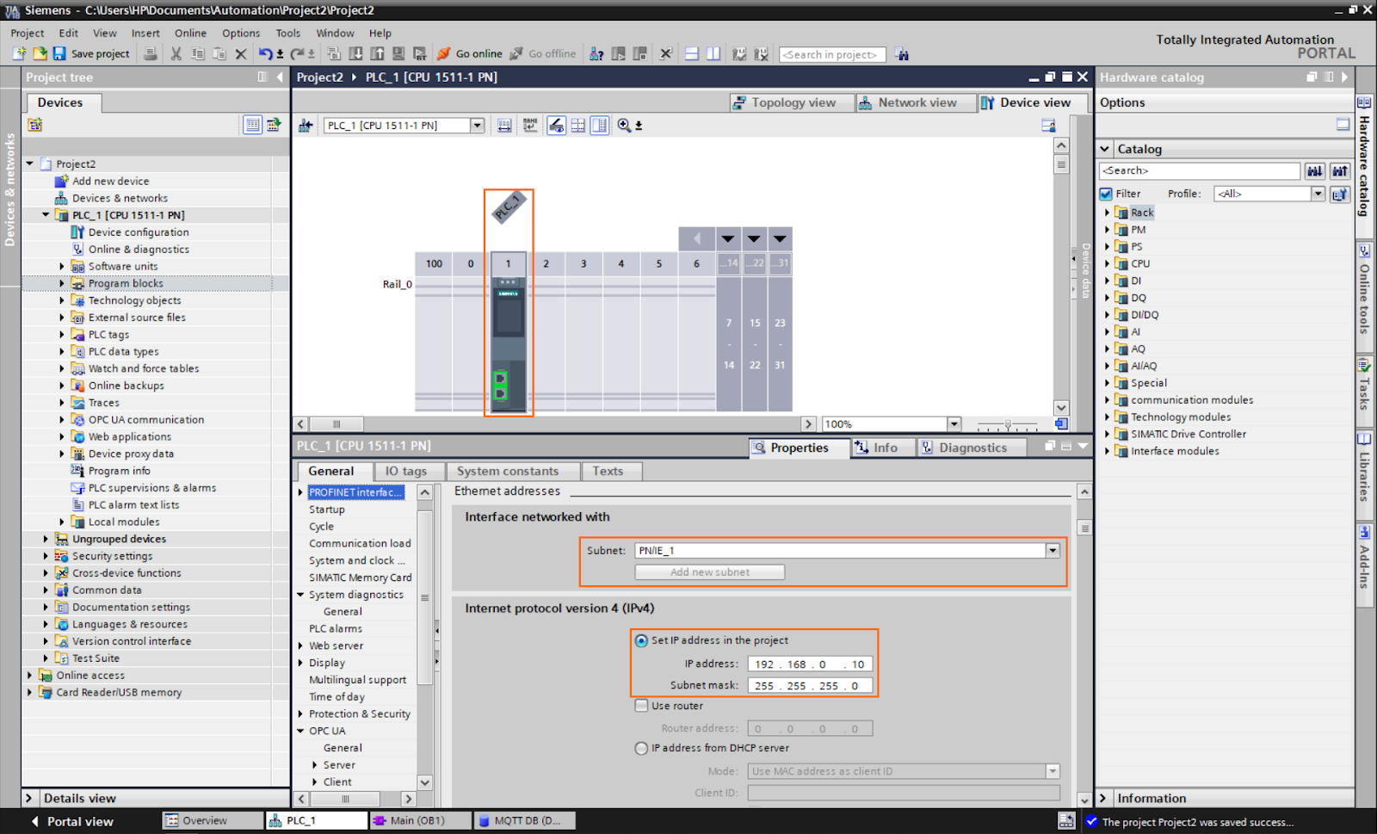
Task: Click the open project icon
Action: click(40, 54)
